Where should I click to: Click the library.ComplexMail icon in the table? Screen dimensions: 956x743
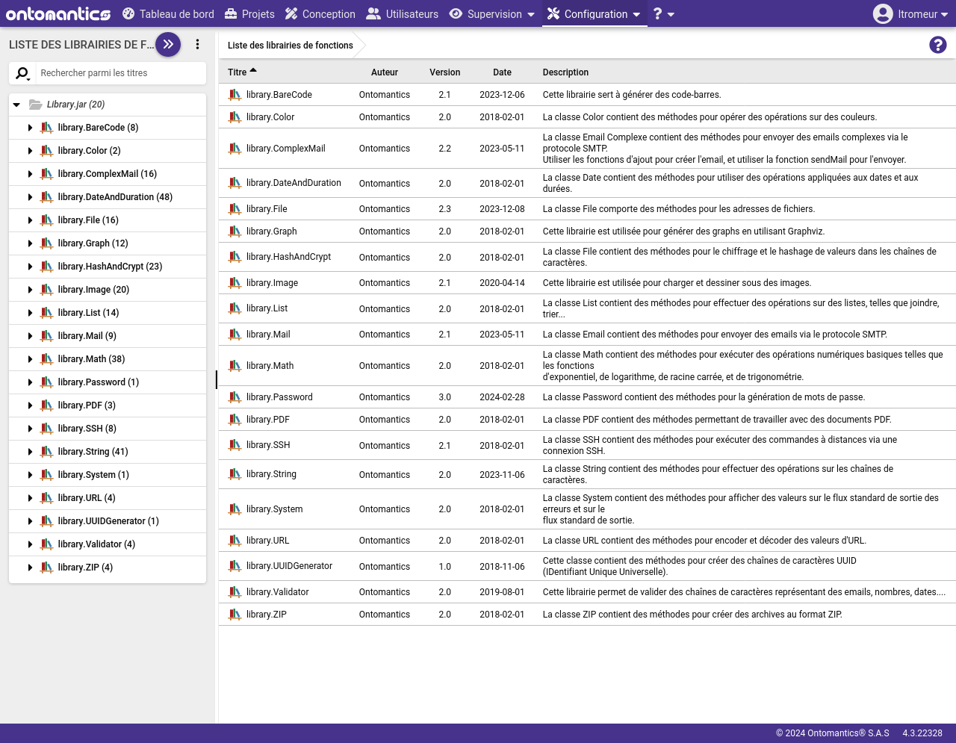tap(235, 149)
